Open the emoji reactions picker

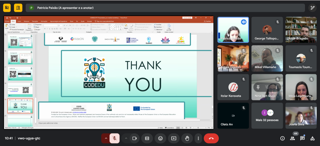160,138
